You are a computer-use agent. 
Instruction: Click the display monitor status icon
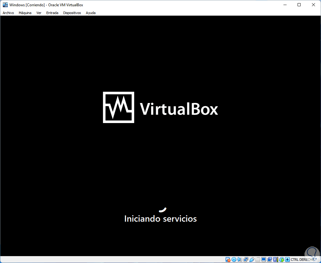(264, 260)
